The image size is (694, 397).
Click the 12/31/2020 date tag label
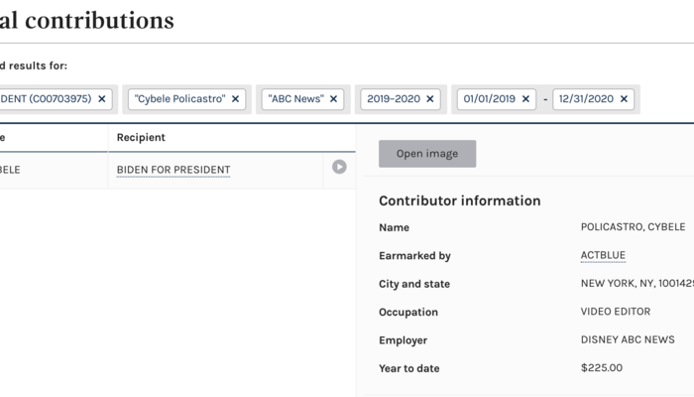tap(585, 99)
